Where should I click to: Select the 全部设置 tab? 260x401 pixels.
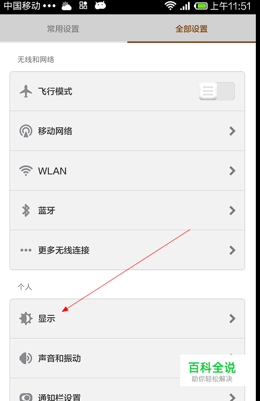192,29
